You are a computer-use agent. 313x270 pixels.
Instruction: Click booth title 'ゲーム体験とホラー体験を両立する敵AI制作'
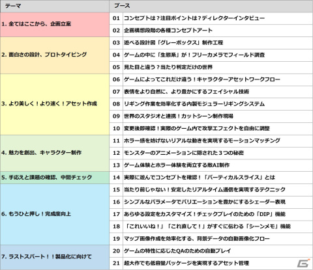coord(177,165)
